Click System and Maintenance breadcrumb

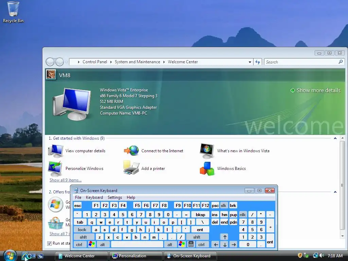(137, 62)
